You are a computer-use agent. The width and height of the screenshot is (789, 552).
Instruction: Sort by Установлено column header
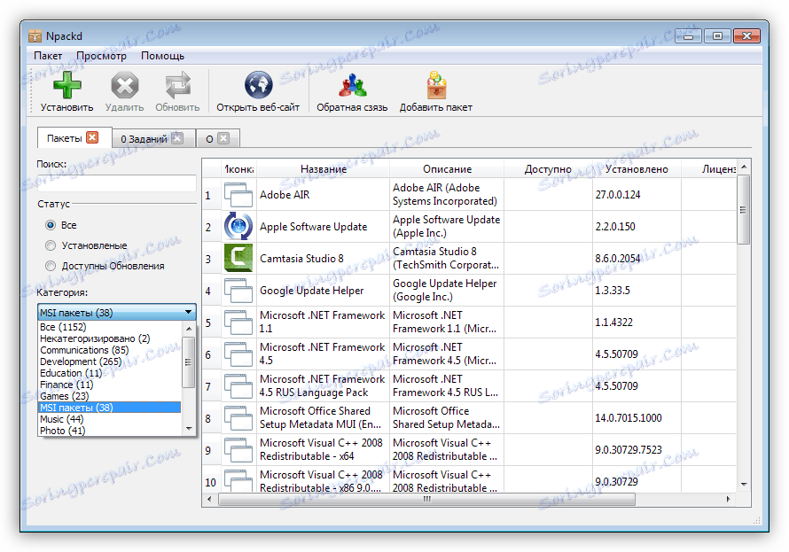pyautogui.click(x=637, y=169)
